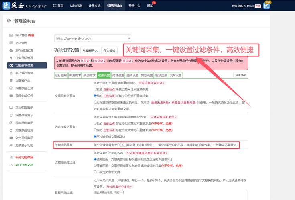Click the 优采云 logo icon

pos(6,6)
